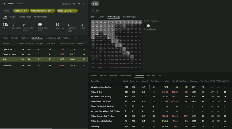Switch left panel to Graph tab
This screenshot has height=129, width=232.
click(13, 17)
